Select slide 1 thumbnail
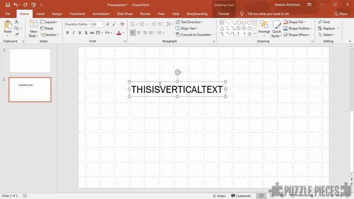This screenshot has height=199, width=354. [30, 61]
